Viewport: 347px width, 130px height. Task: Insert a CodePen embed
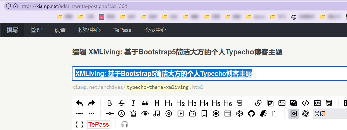pyautogui.click(x=239, y=114)
